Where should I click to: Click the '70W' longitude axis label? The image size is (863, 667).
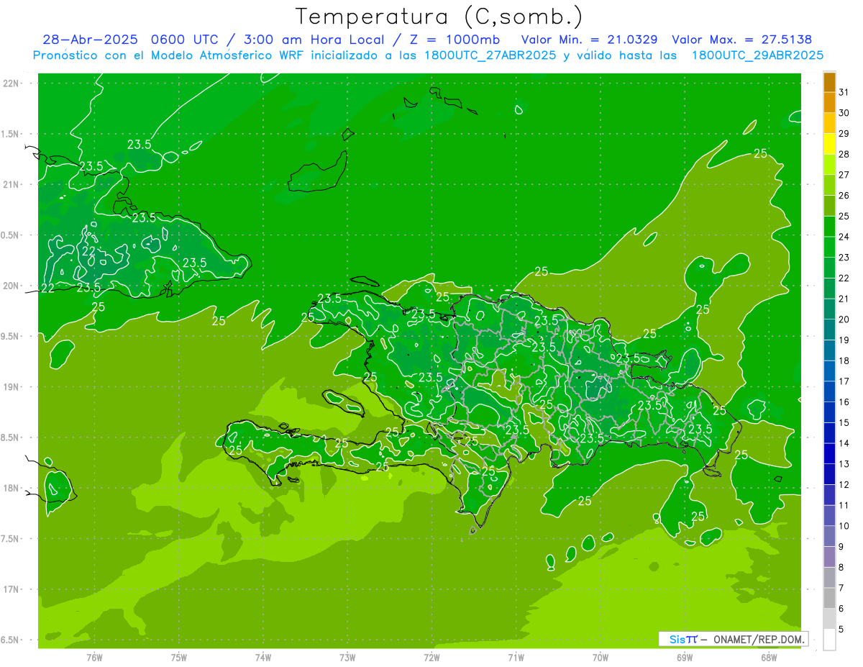[601, 657]
